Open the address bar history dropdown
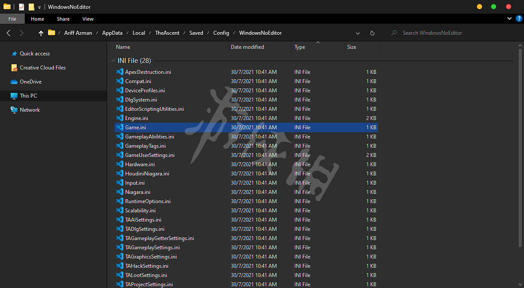Viewport: 524px width, 288px height. point(358,33)
